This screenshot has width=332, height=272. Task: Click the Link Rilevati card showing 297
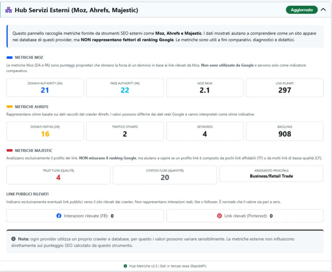(285, 87)
